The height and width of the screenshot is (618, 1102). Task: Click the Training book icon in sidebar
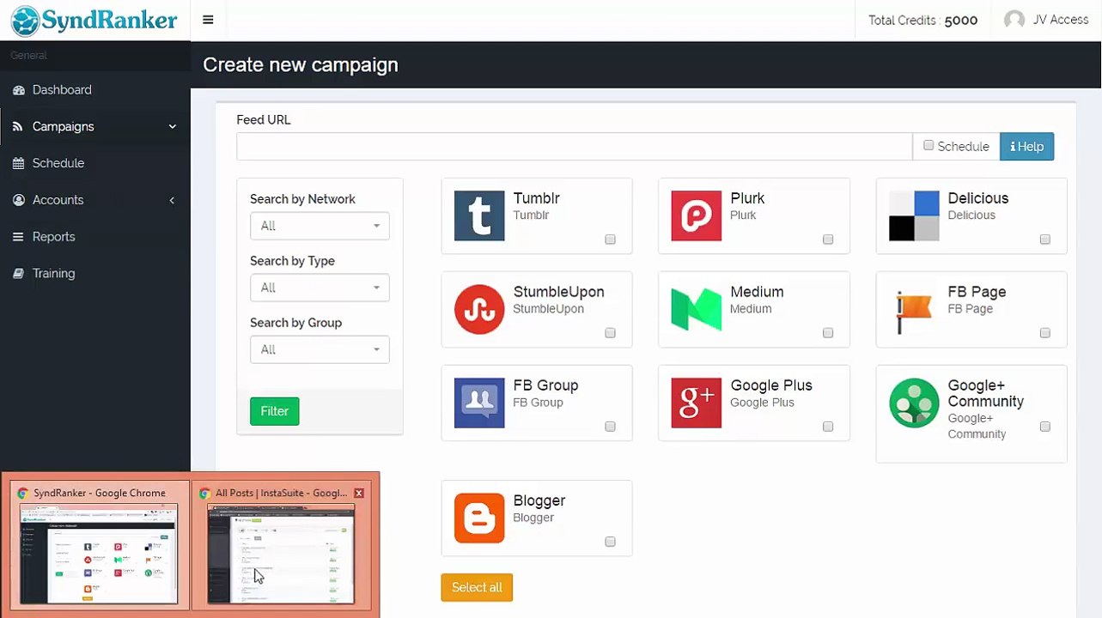19,274
